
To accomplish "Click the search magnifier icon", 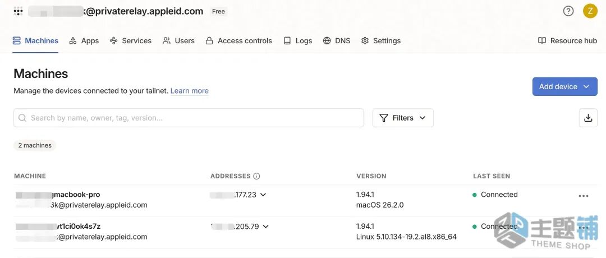I will pyautogui.click(x=22, y=118).
